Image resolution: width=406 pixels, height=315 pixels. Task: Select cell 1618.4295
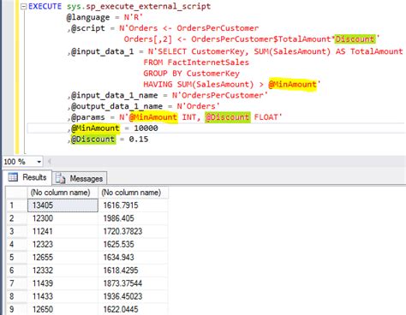[x=133, y=270]
